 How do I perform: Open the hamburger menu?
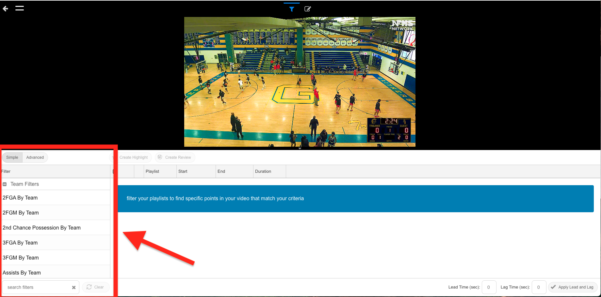(x=20, y=8)
